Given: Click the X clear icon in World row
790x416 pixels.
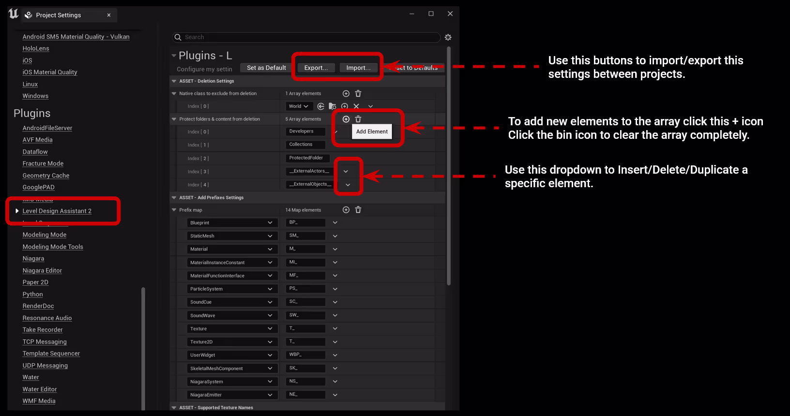Looking at the screenshot, I should pos(356,106).
